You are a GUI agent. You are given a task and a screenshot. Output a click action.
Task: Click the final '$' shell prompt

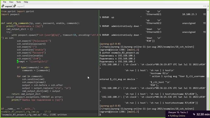100,115
